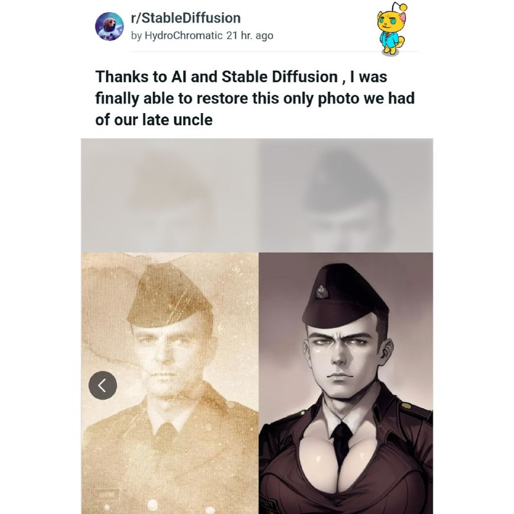Click the dark tie in the sepia photo
The height and width of the screenshot is (514, 514).
[x=166, y=436]
